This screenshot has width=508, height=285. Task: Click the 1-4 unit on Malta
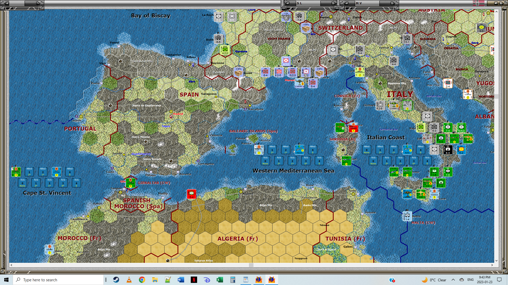(x=407, y=216)
